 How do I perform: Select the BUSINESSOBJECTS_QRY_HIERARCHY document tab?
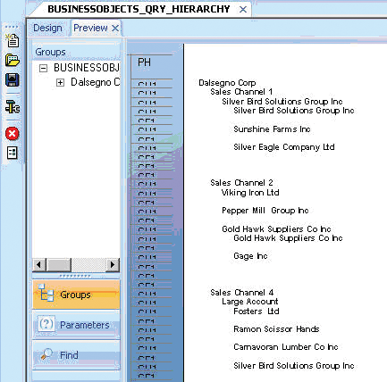coord(139,9)
